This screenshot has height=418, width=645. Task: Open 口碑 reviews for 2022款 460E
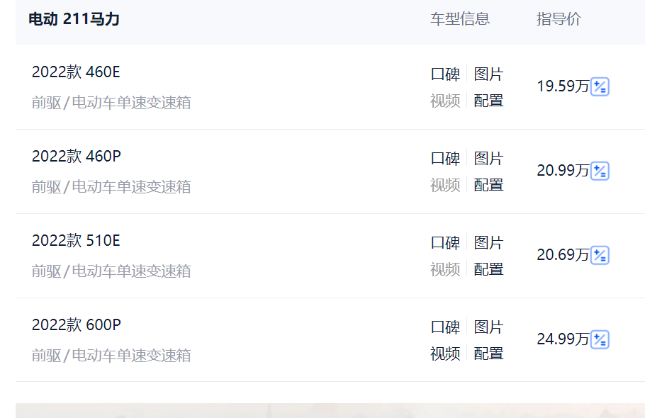445,74
